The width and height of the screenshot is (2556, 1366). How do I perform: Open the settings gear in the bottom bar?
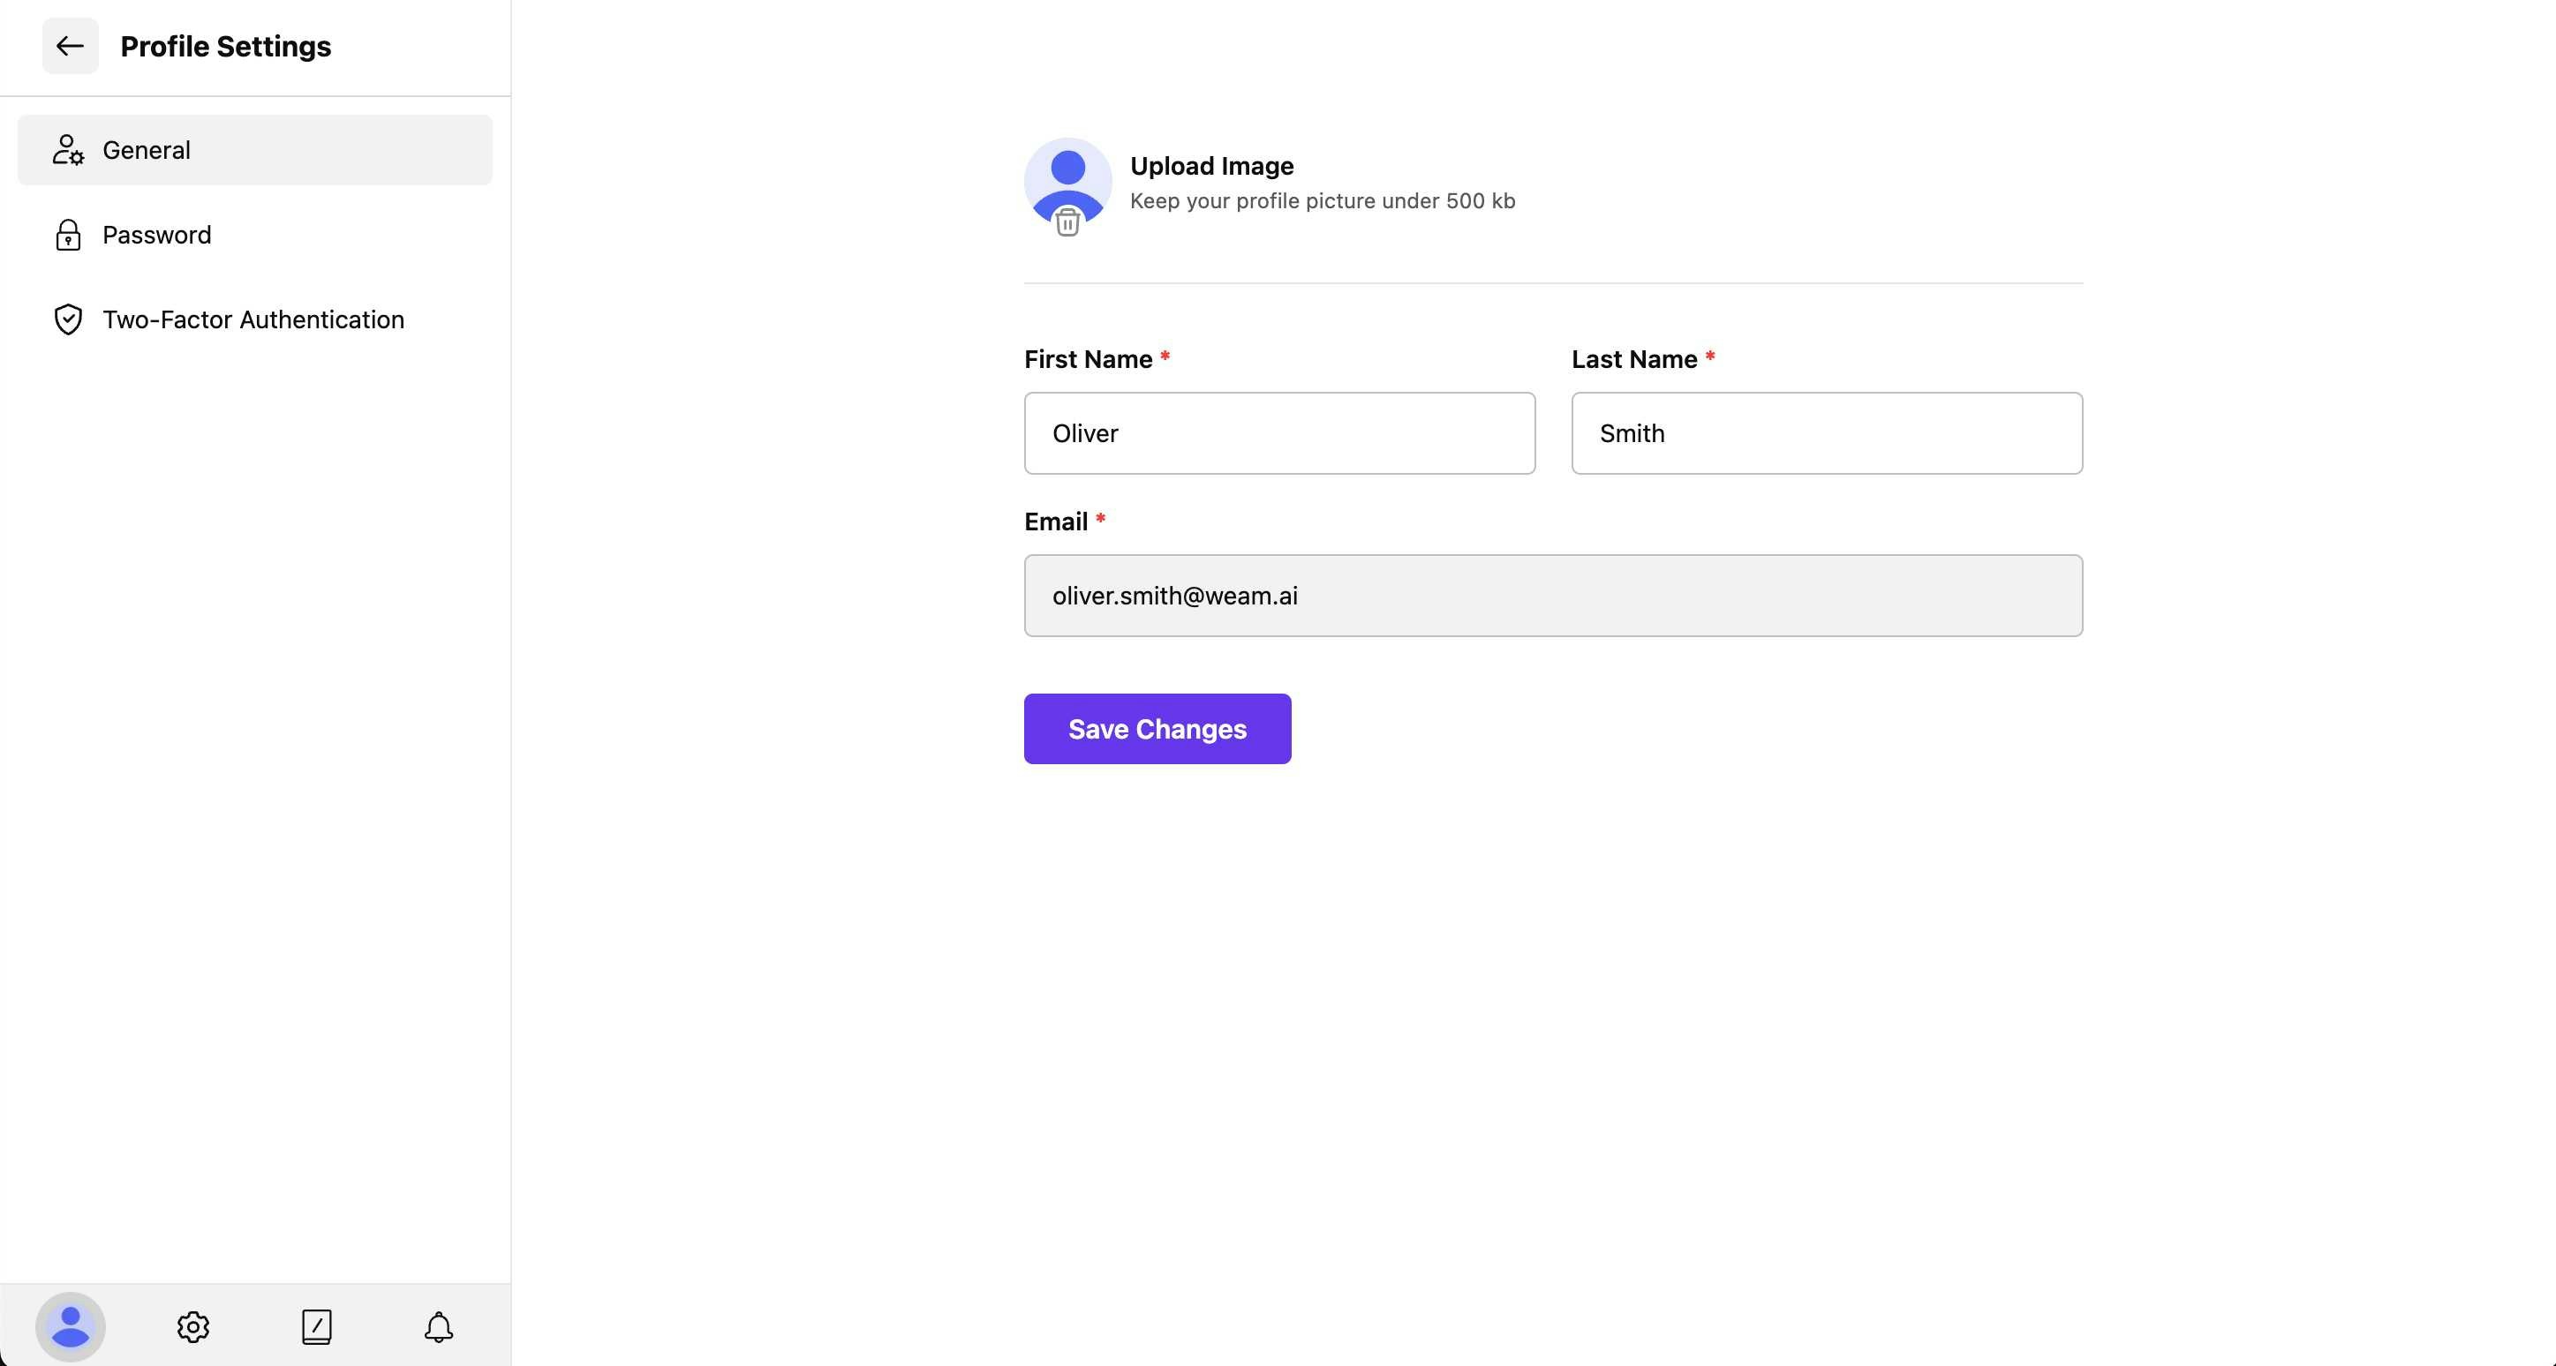coord(193,1326)
